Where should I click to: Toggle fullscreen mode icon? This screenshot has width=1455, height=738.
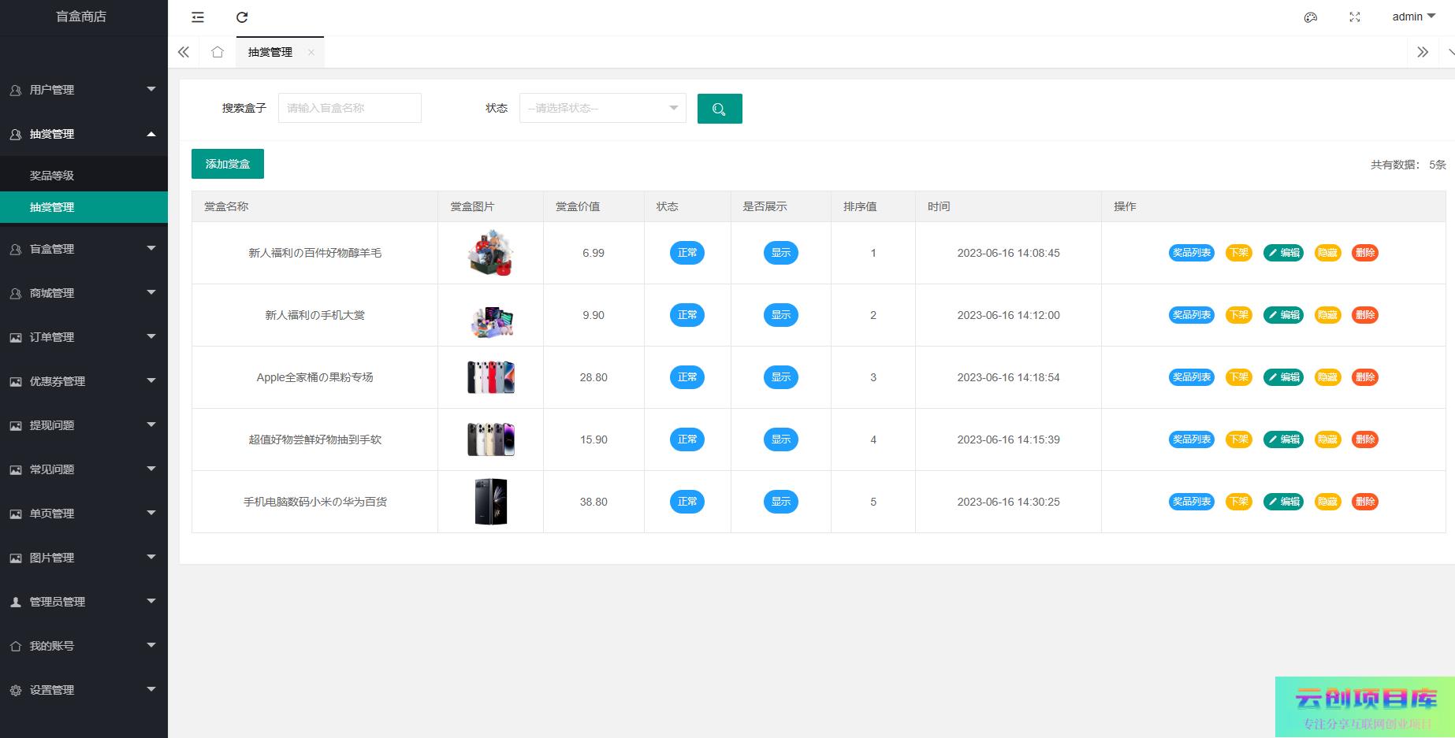click(x=1355, y=17)
